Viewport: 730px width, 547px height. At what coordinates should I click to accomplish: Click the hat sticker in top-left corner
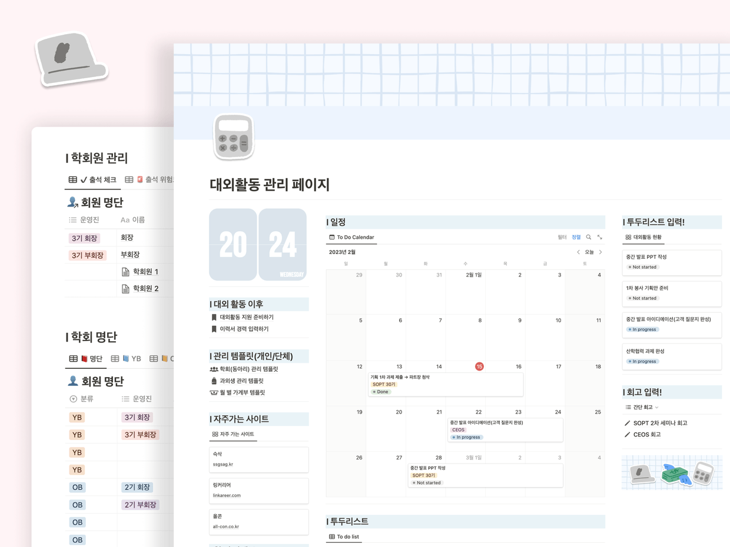(71, 58)
